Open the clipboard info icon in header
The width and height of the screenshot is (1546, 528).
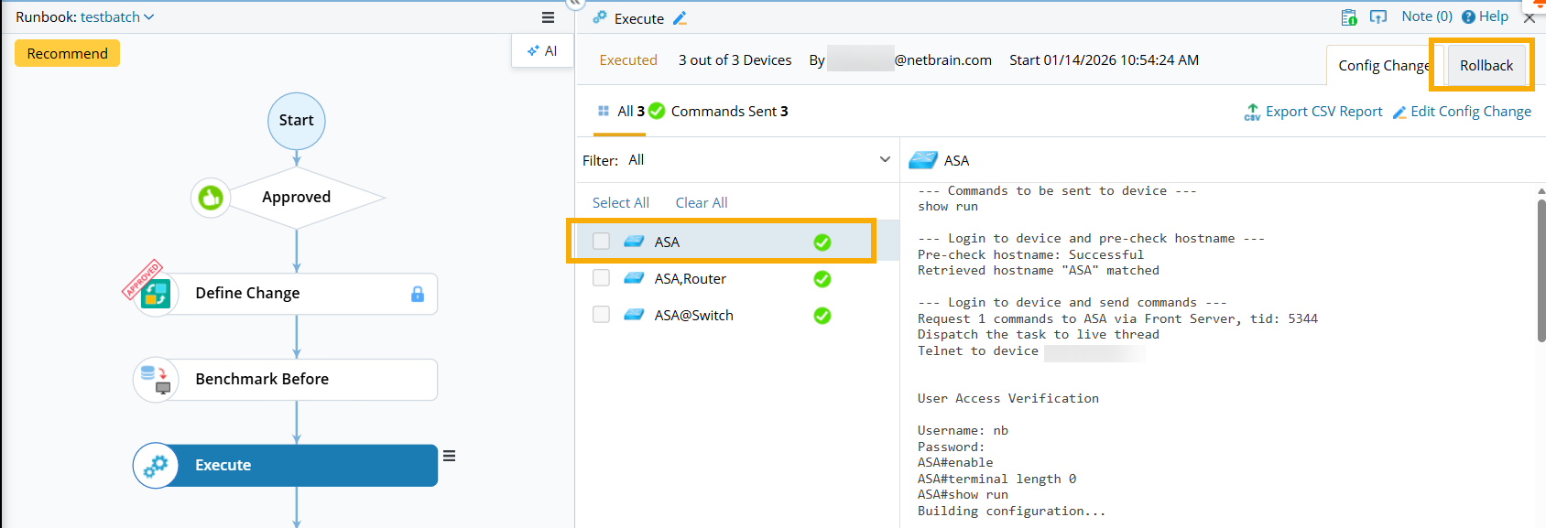1349,17
